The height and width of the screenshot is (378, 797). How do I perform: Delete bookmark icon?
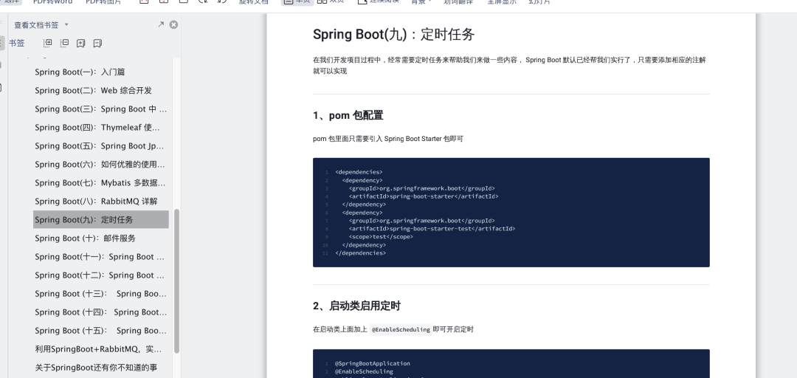[97, 44]
